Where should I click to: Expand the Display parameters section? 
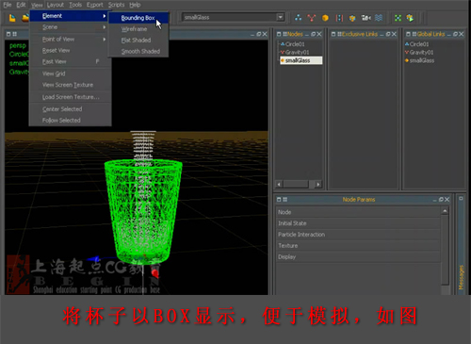[x=358, y=257]
